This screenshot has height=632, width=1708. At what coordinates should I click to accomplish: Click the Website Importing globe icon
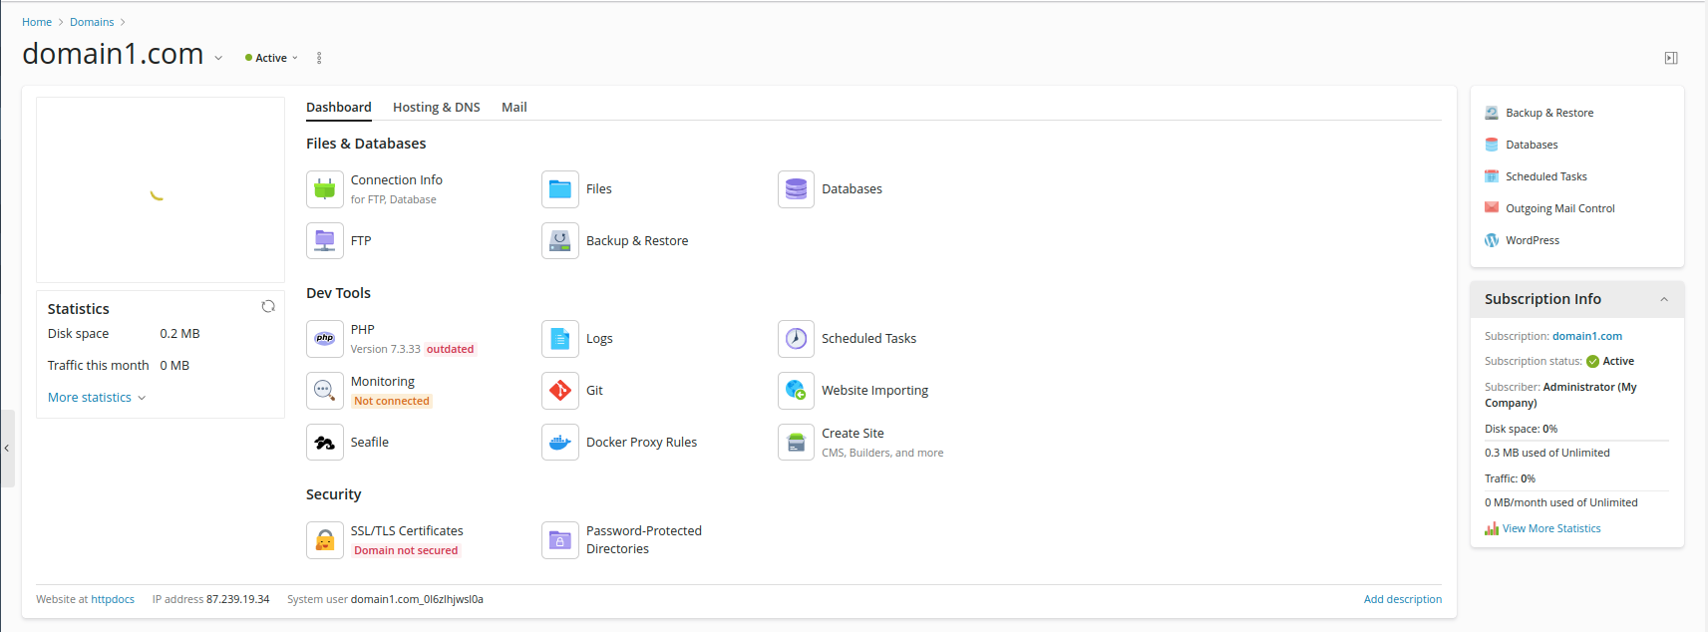coord(796,391)
